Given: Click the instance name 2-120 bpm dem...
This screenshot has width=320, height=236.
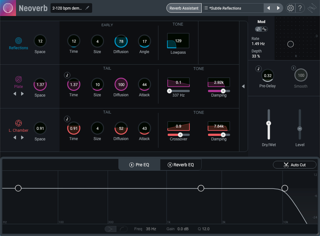Looking at the screenshot, I should (x=67, y=8).
